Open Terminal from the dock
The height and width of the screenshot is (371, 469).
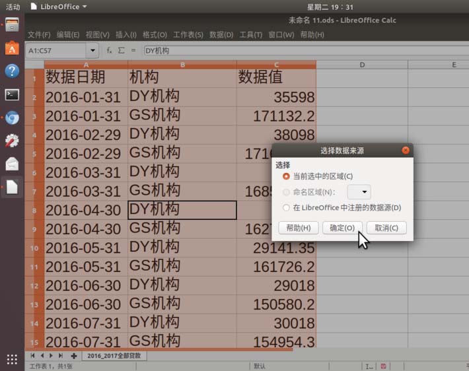click(12, 94)
